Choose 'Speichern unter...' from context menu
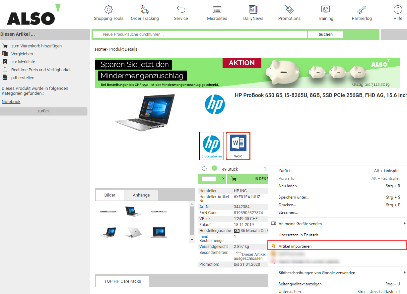Image resolution: width=407 pixels, height=294 pixels. click(x=294, y=197)
